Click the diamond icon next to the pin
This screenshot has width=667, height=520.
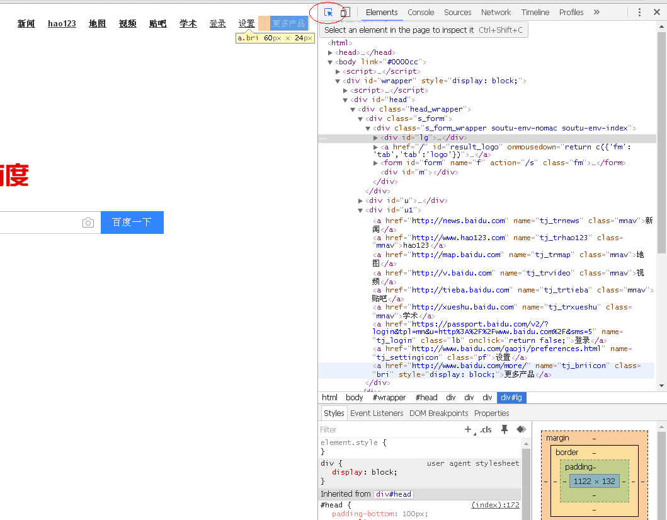pos(521,429)
